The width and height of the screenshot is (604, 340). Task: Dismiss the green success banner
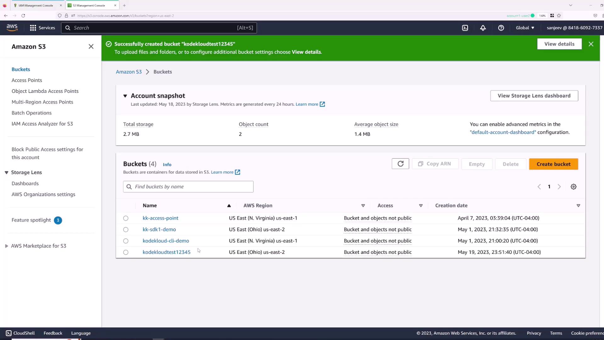click(591, 44)
